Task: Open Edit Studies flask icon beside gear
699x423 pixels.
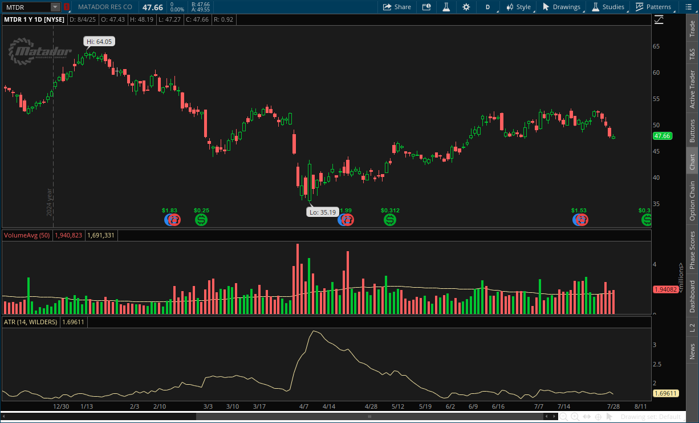Action: pos(446,7)
